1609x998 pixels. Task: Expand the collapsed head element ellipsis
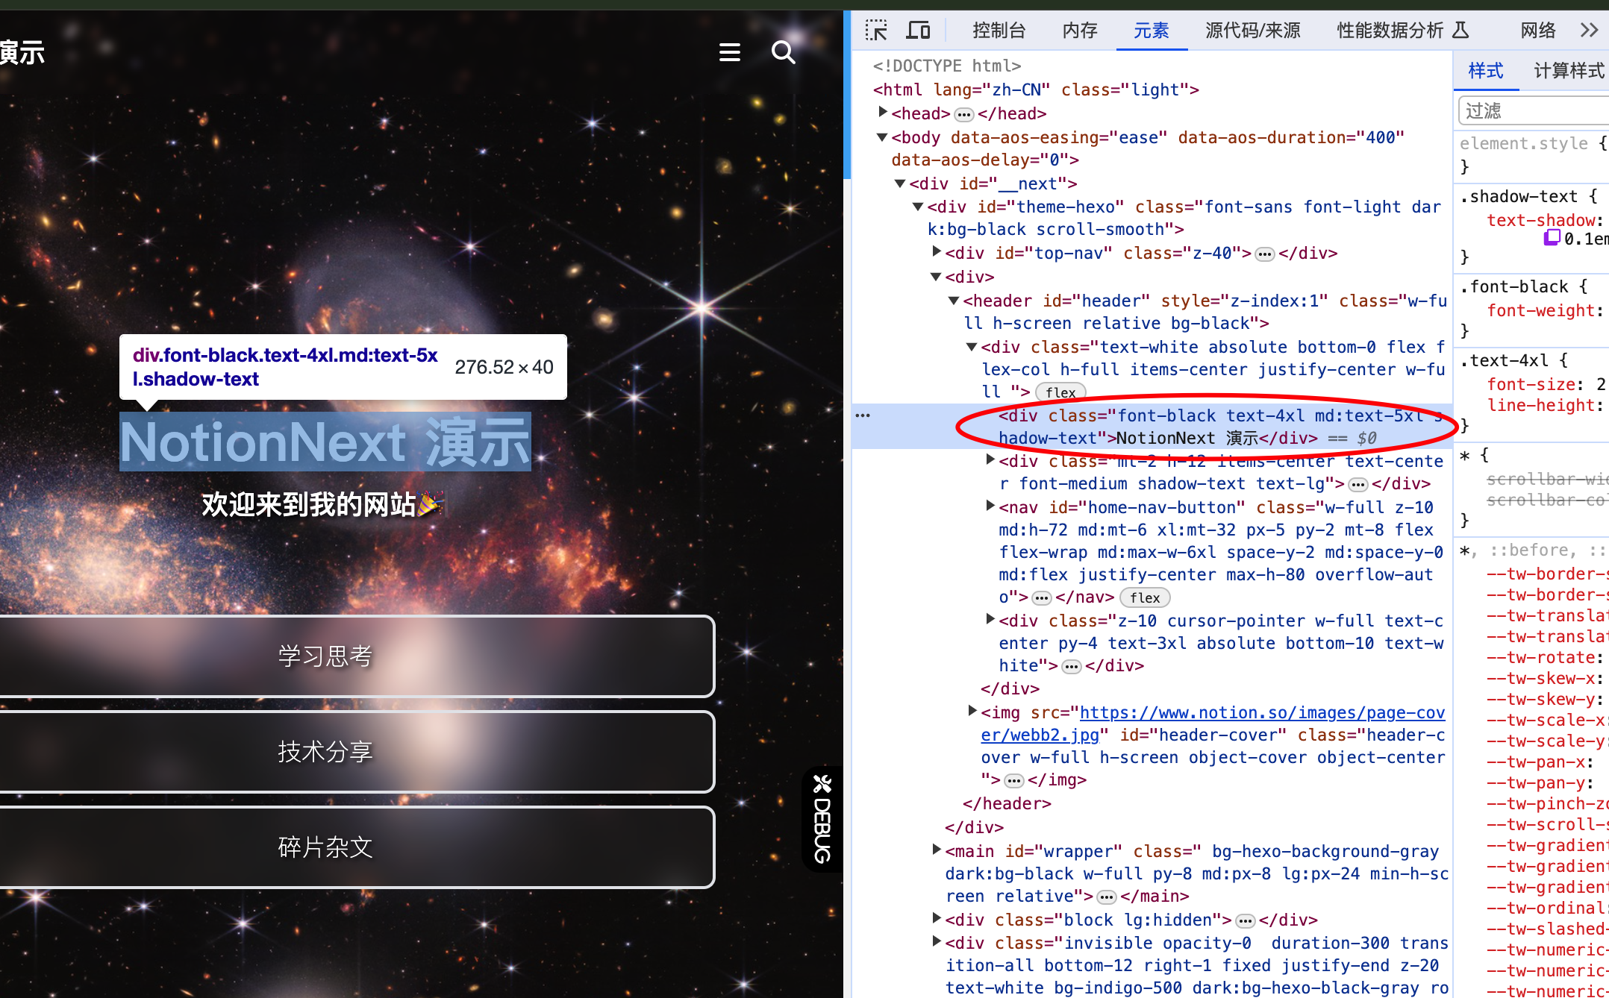tap(964, 114)
